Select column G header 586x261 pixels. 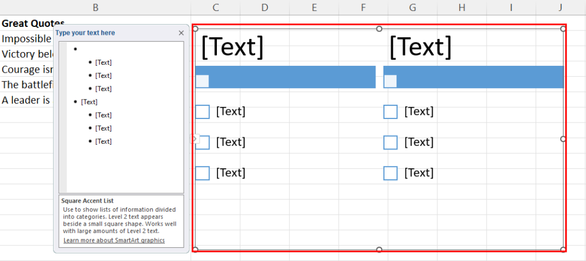pos(413,7)
